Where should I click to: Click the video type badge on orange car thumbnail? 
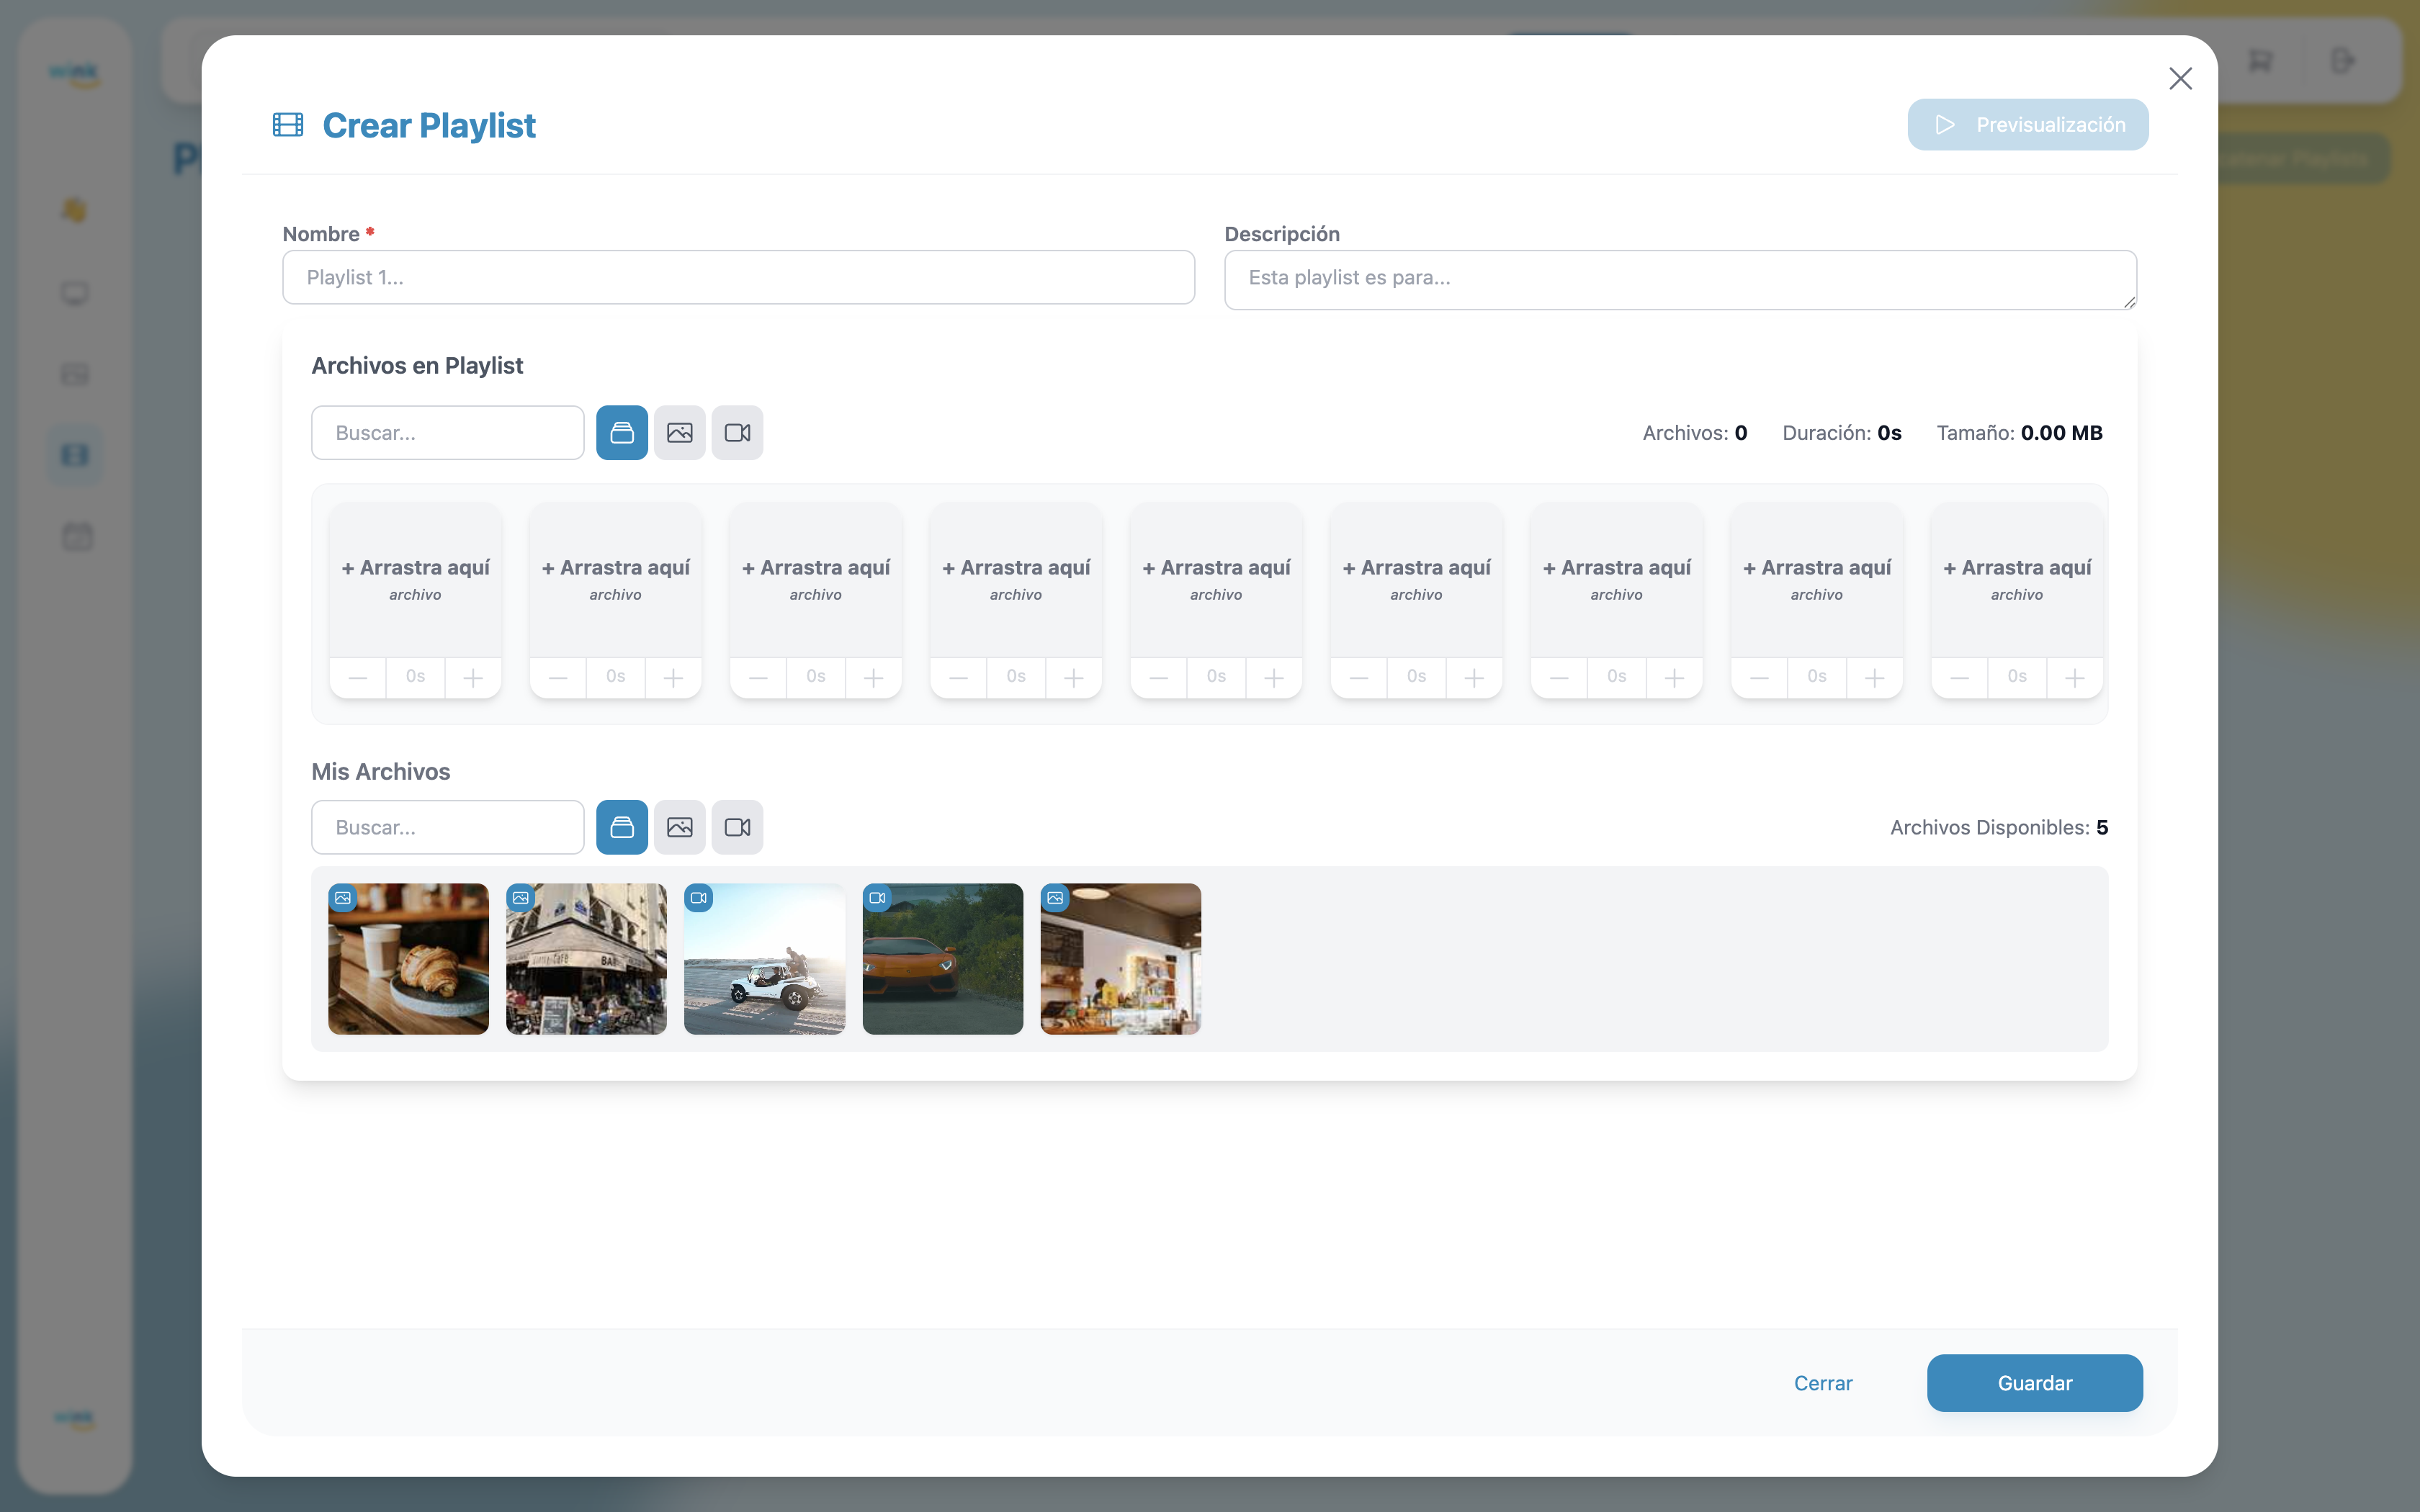coord(877,898)
